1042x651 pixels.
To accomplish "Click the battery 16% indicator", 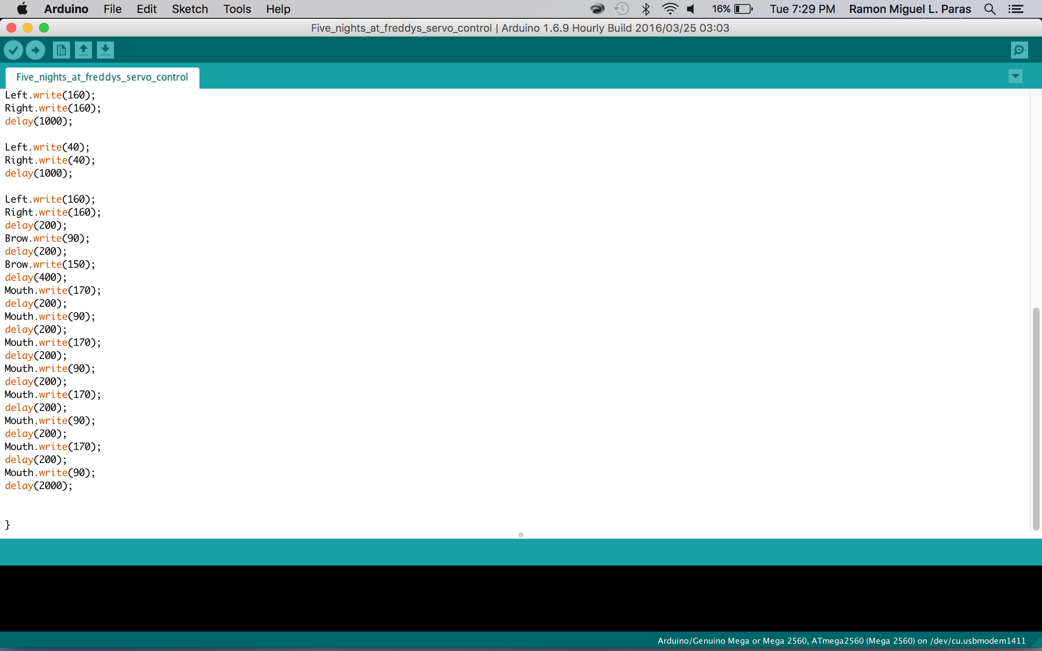I will (x=732, y=9).
